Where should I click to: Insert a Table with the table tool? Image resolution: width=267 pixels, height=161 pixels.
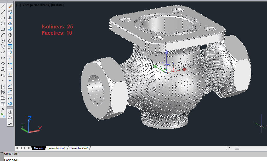tap(3, 104)
